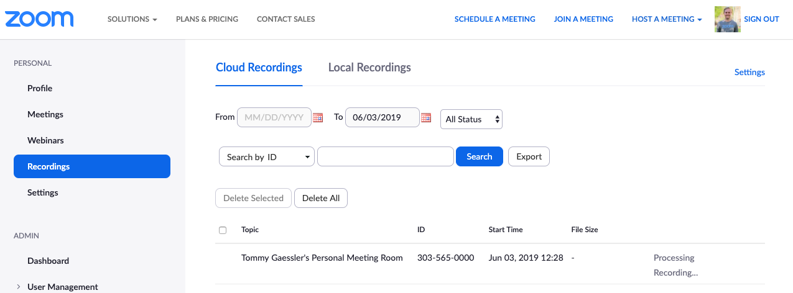Click the Start Time column header

click(506, 230)
